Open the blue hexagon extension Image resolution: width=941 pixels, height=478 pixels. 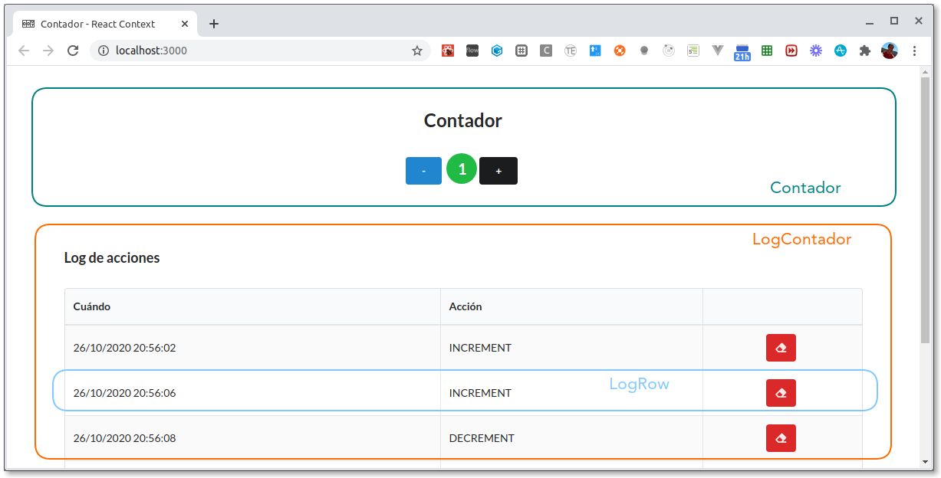tap(497, 51)
